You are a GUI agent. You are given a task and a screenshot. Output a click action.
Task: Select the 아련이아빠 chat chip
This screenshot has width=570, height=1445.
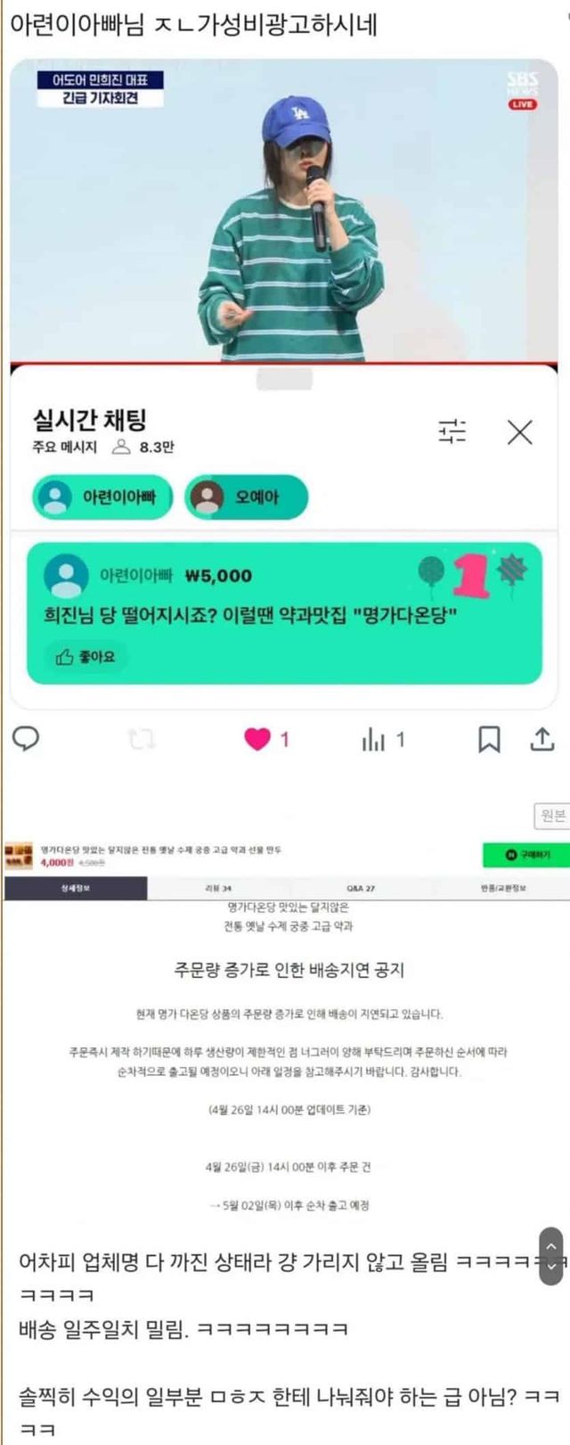(102, 497)
